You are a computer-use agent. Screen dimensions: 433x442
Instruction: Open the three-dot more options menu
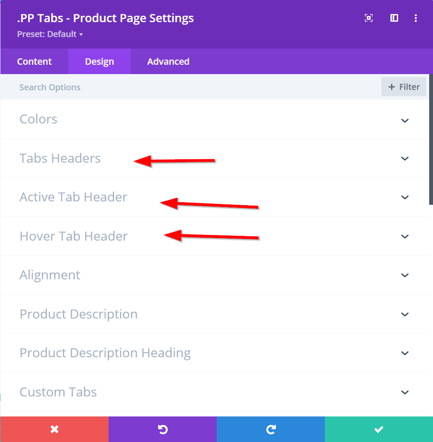pyautogui.click(x=416, y=18)
